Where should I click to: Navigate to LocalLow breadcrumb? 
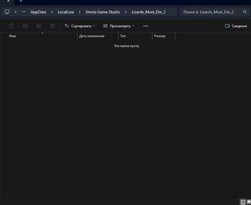[x=66, y=12]
